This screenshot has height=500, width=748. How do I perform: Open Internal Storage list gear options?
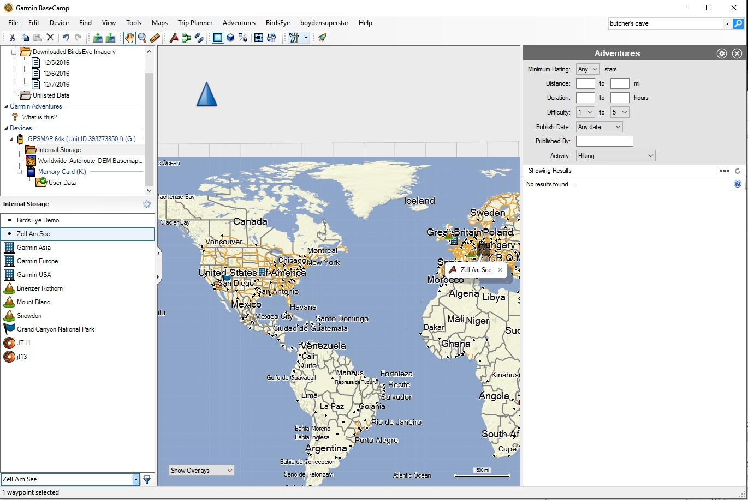[147, 204]
